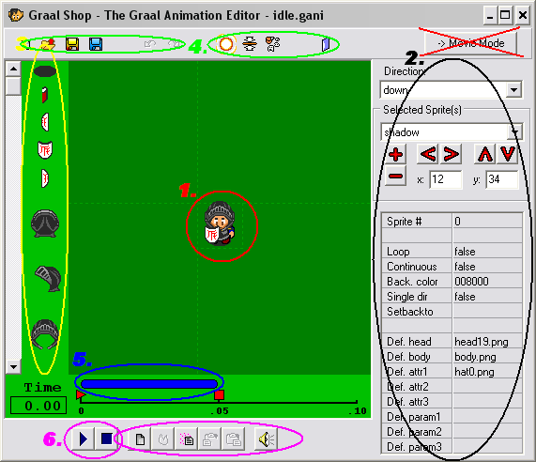Move sprite right with red right arrow

click(451, 154)
